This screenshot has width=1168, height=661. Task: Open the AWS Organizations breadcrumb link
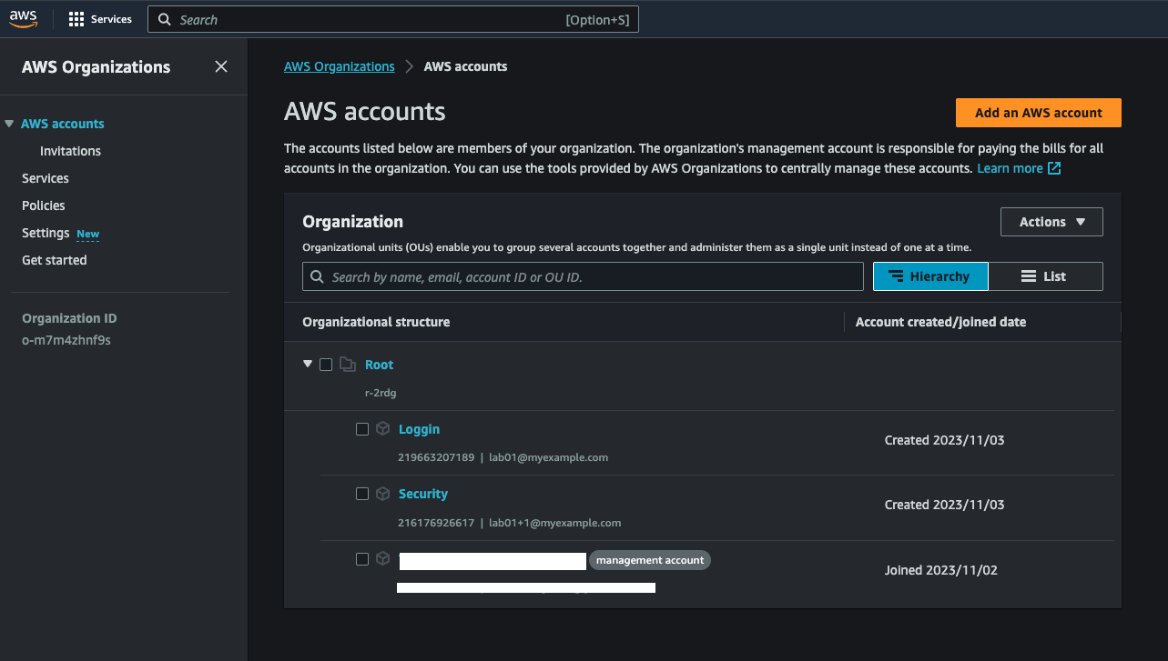339,66
